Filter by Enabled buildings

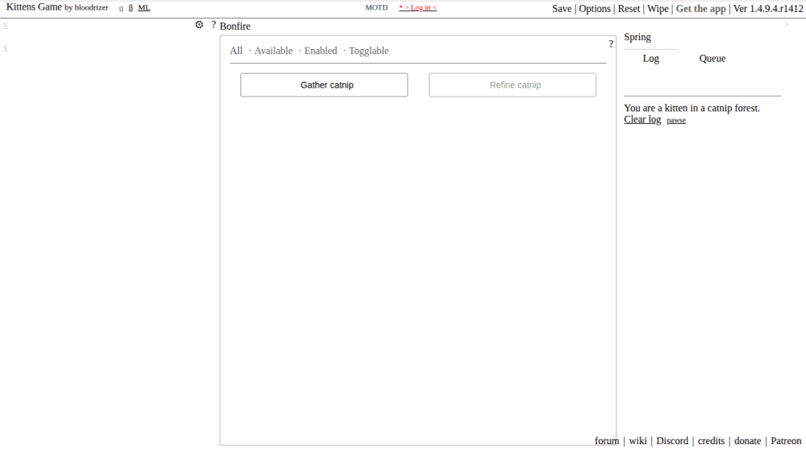coord(321,51)
